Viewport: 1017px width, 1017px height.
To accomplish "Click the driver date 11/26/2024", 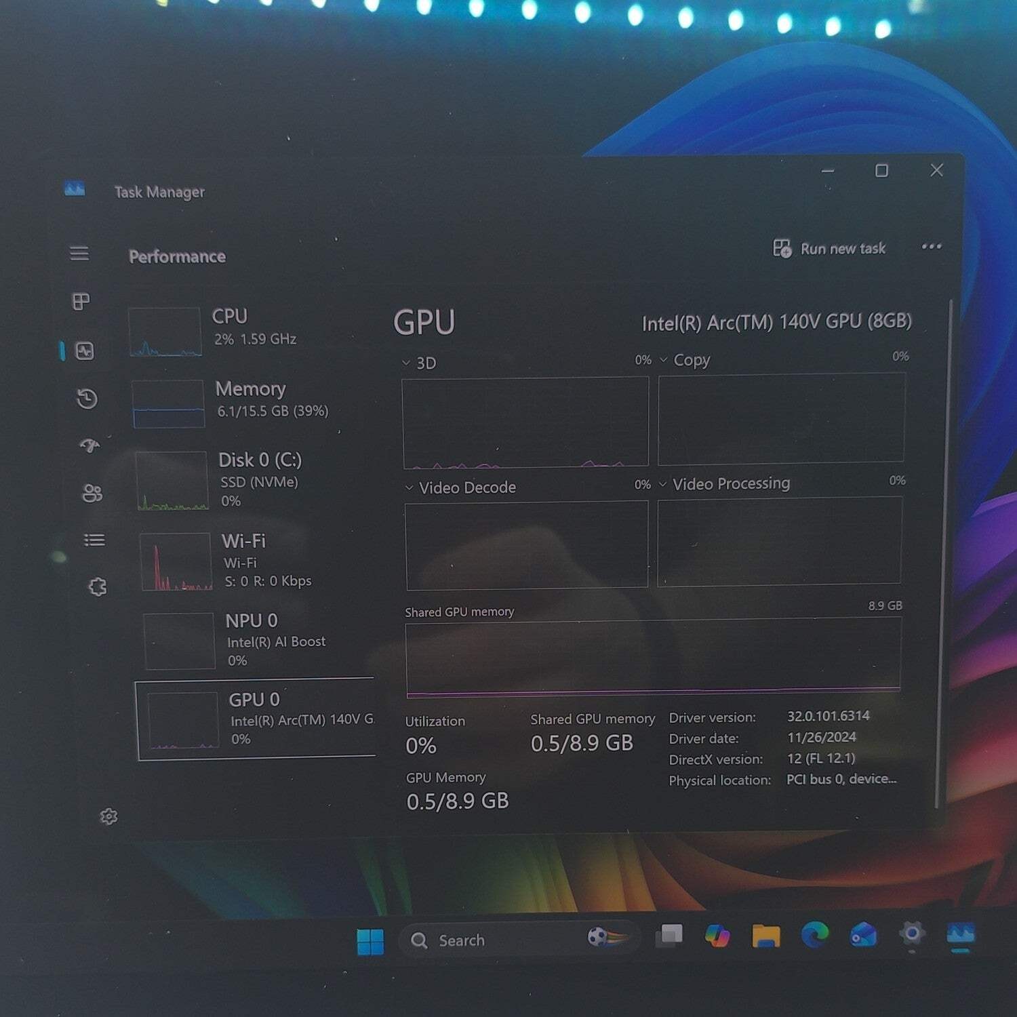I will pyautogui.click(x=822, y=737).
